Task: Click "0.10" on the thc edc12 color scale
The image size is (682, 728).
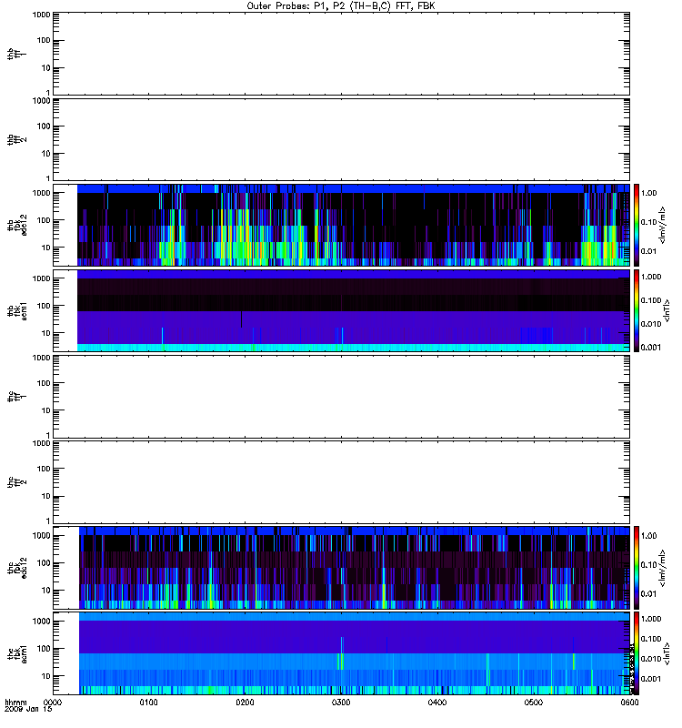Action: tap(648, 564)
